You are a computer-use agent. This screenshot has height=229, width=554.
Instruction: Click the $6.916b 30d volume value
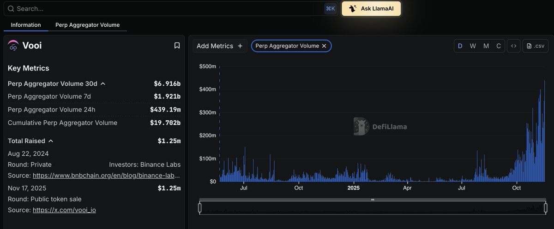167,84
